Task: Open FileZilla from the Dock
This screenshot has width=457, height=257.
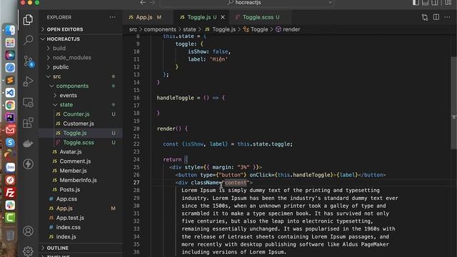Action: pos(10,193)
